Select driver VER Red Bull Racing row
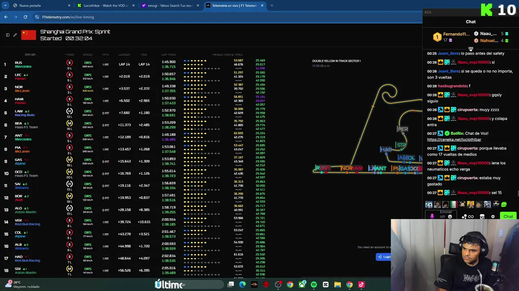The image size is (519, 291). [134, 222]
